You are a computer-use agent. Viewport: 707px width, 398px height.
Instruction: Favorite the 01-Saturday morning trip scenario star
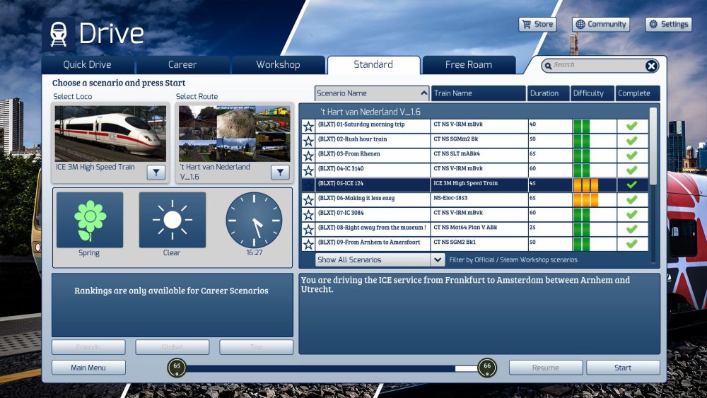[308, 127]
